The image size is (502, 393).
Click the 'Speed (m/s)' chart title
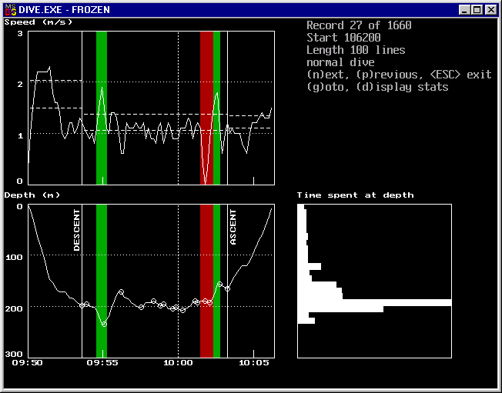pos(38,22)
